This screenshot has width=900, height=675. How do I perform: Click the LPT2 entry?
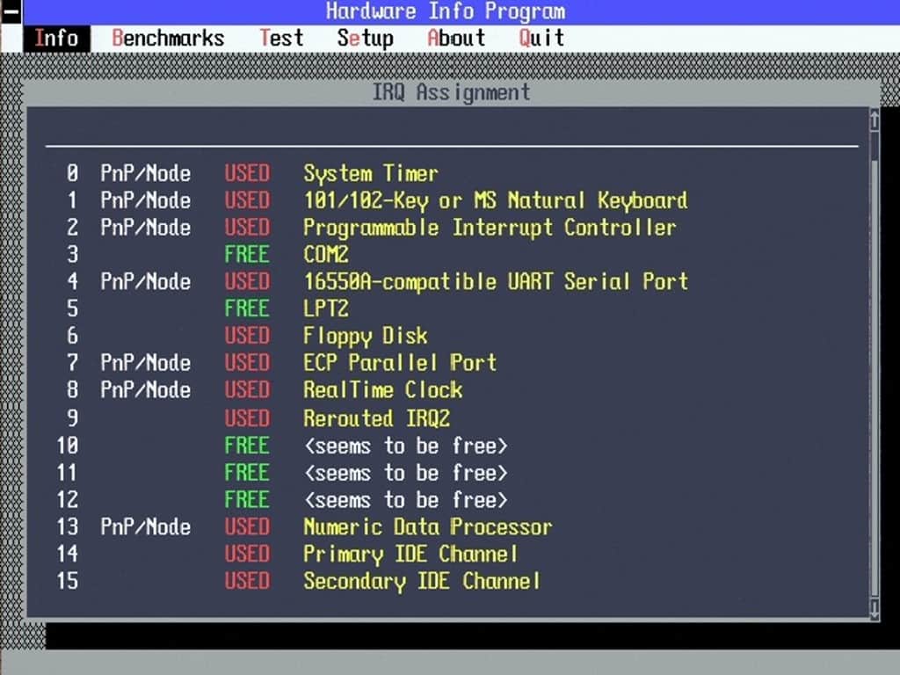click(325, 308)
